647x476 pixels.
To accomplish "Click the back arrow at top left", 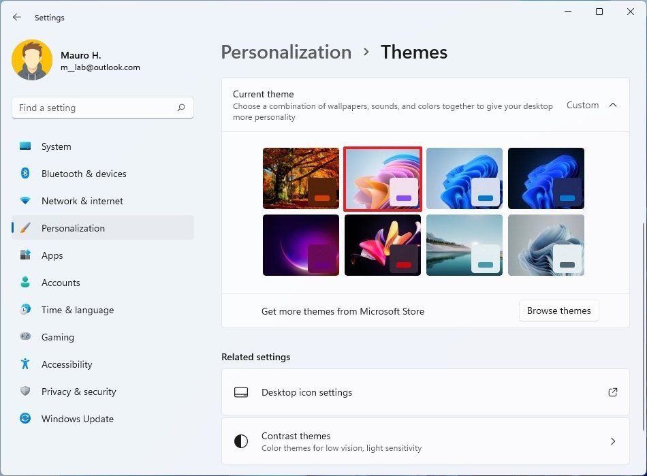I will [16, 17].
